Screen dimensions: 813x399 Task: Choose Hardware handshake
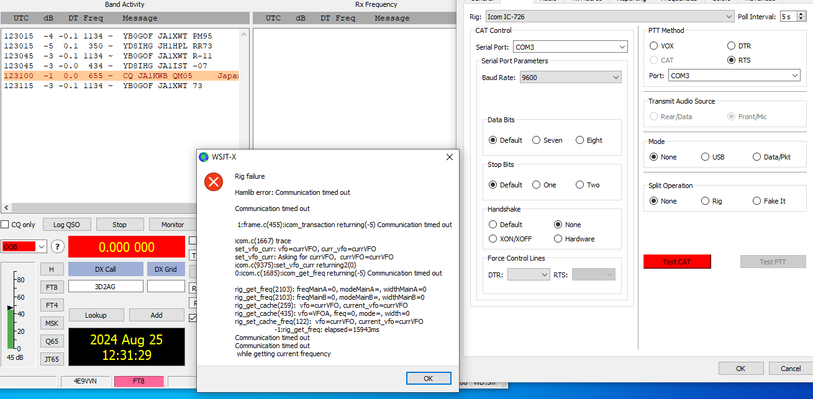pyautogui.click(x=558, y=239)
